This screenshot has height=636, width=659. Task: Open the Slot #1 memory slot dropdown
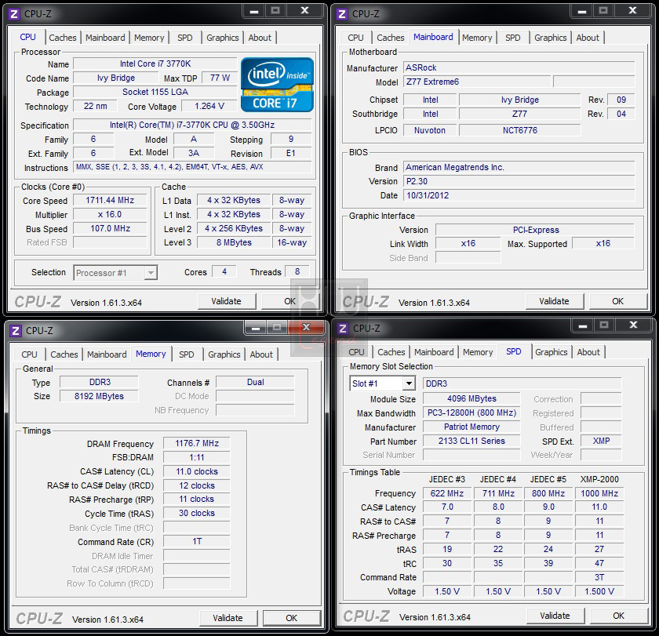(x=409, y=383)
